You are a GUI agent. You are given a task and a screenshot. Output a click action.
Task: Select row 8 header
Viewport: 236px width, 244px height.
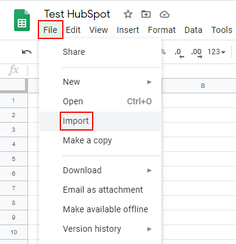13,203
